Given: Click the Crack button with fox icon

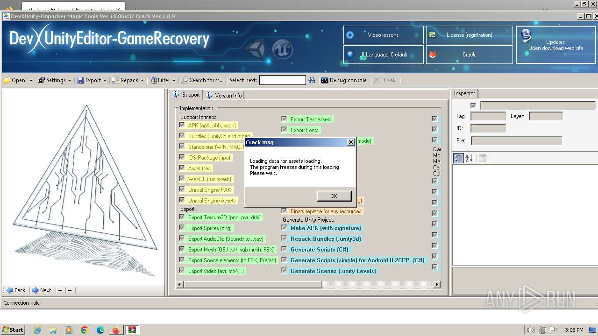Looking at the screenshot, I should 469,55.
